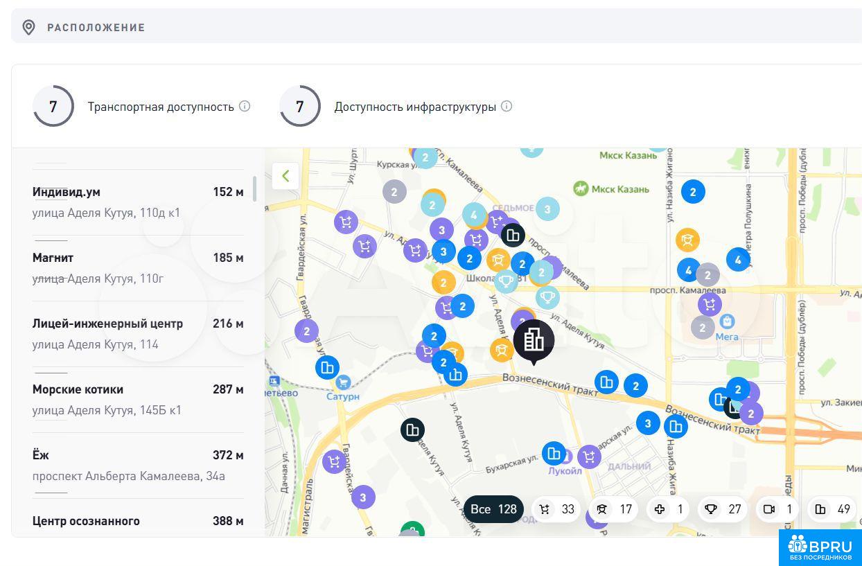Filter map by shops cart chip 33
Viewport: 862px width, 566px height.
click(557, 509)
